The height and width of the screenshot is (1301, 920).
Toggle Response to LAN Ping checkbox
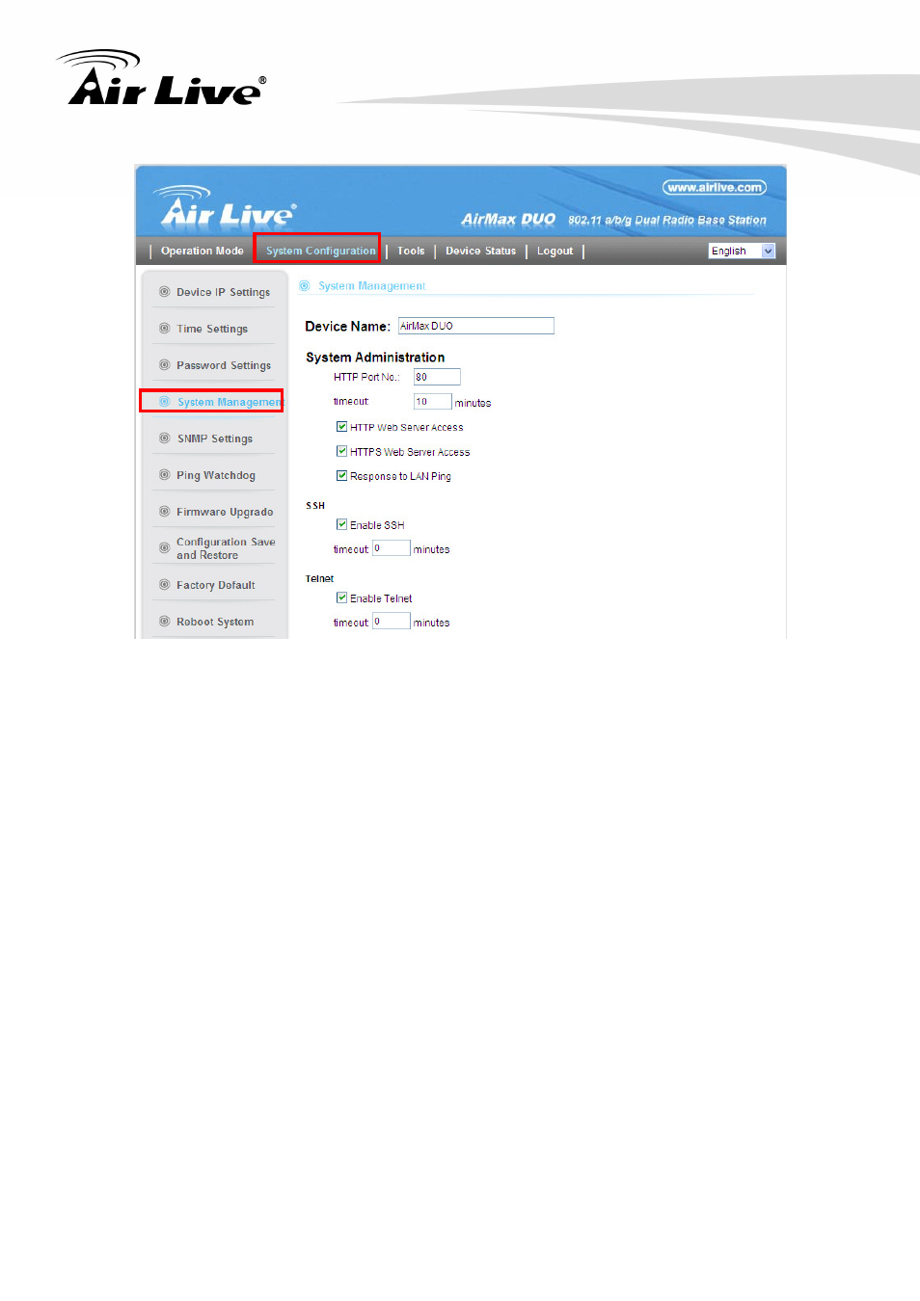click(341, 475)
